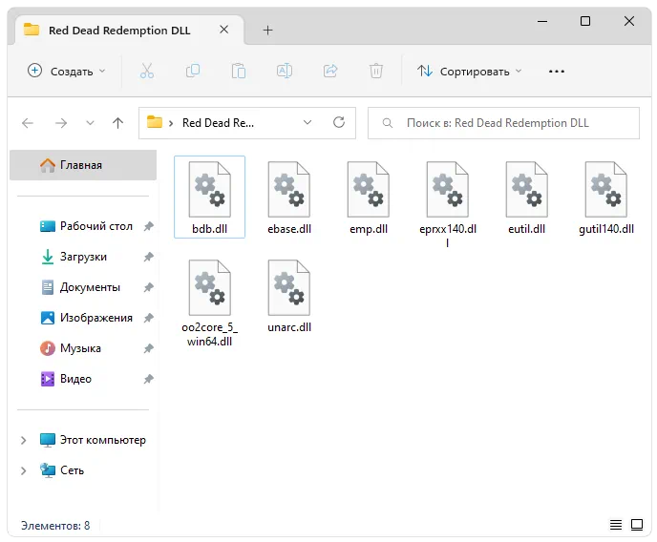Open Главная in the sidebar

(83, 165)
